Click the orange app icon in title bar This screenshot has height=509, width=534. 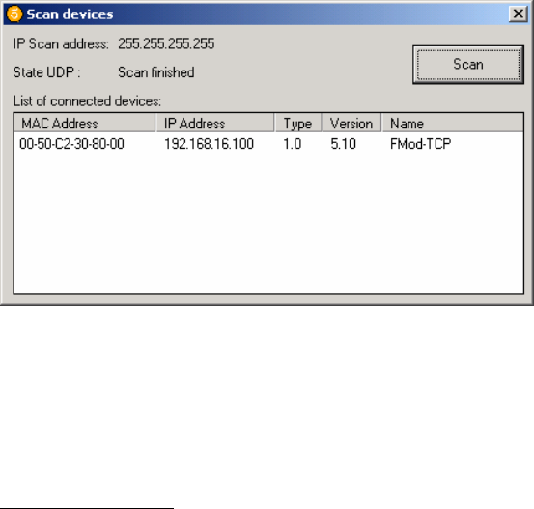click(14, 14)
